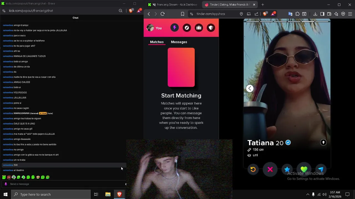
Task: Click the pink gradient card placeholder under Matches
Action: pyautogui.click(x=181, y=67)
